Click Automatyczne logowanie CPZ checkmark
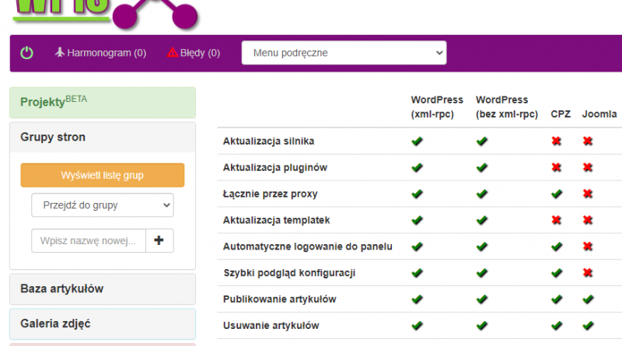 coord(557,246)
